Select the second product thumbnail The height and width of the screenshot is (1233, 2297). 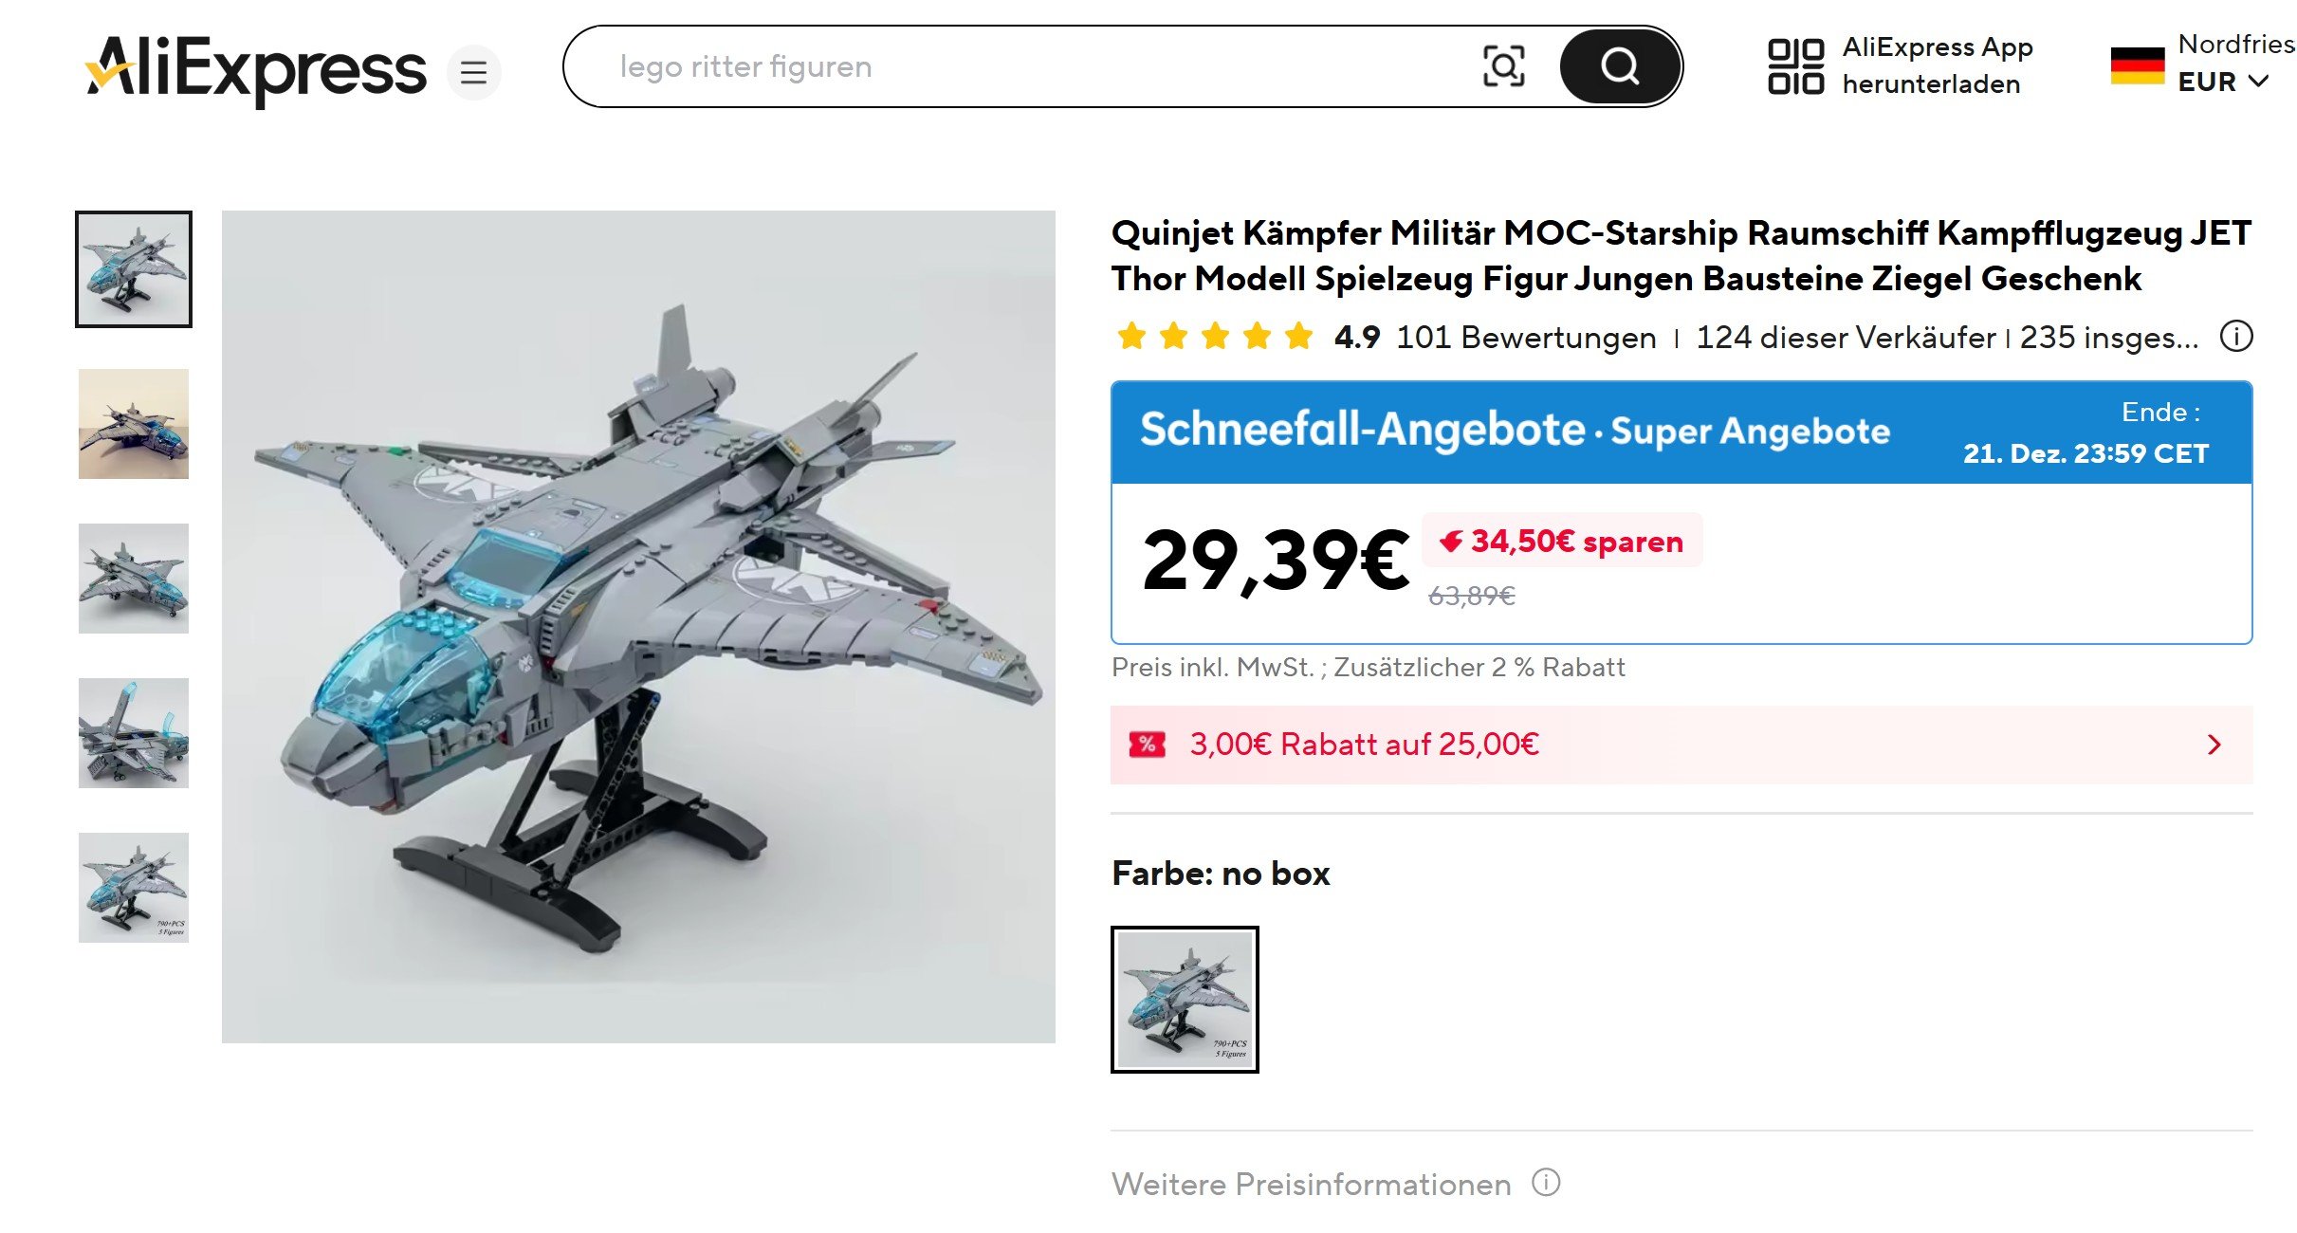tap(134, 424)
